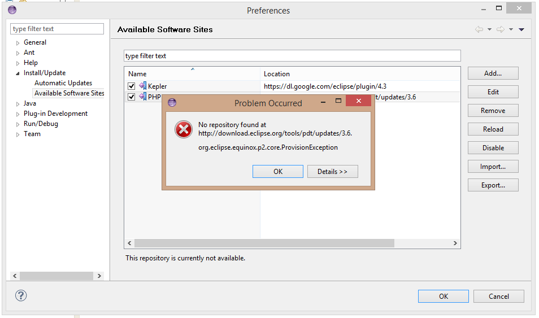The width and height of the screenshot is (539, 318).
Task: Expand the Team tree node
Action: (x=18, y=134)
